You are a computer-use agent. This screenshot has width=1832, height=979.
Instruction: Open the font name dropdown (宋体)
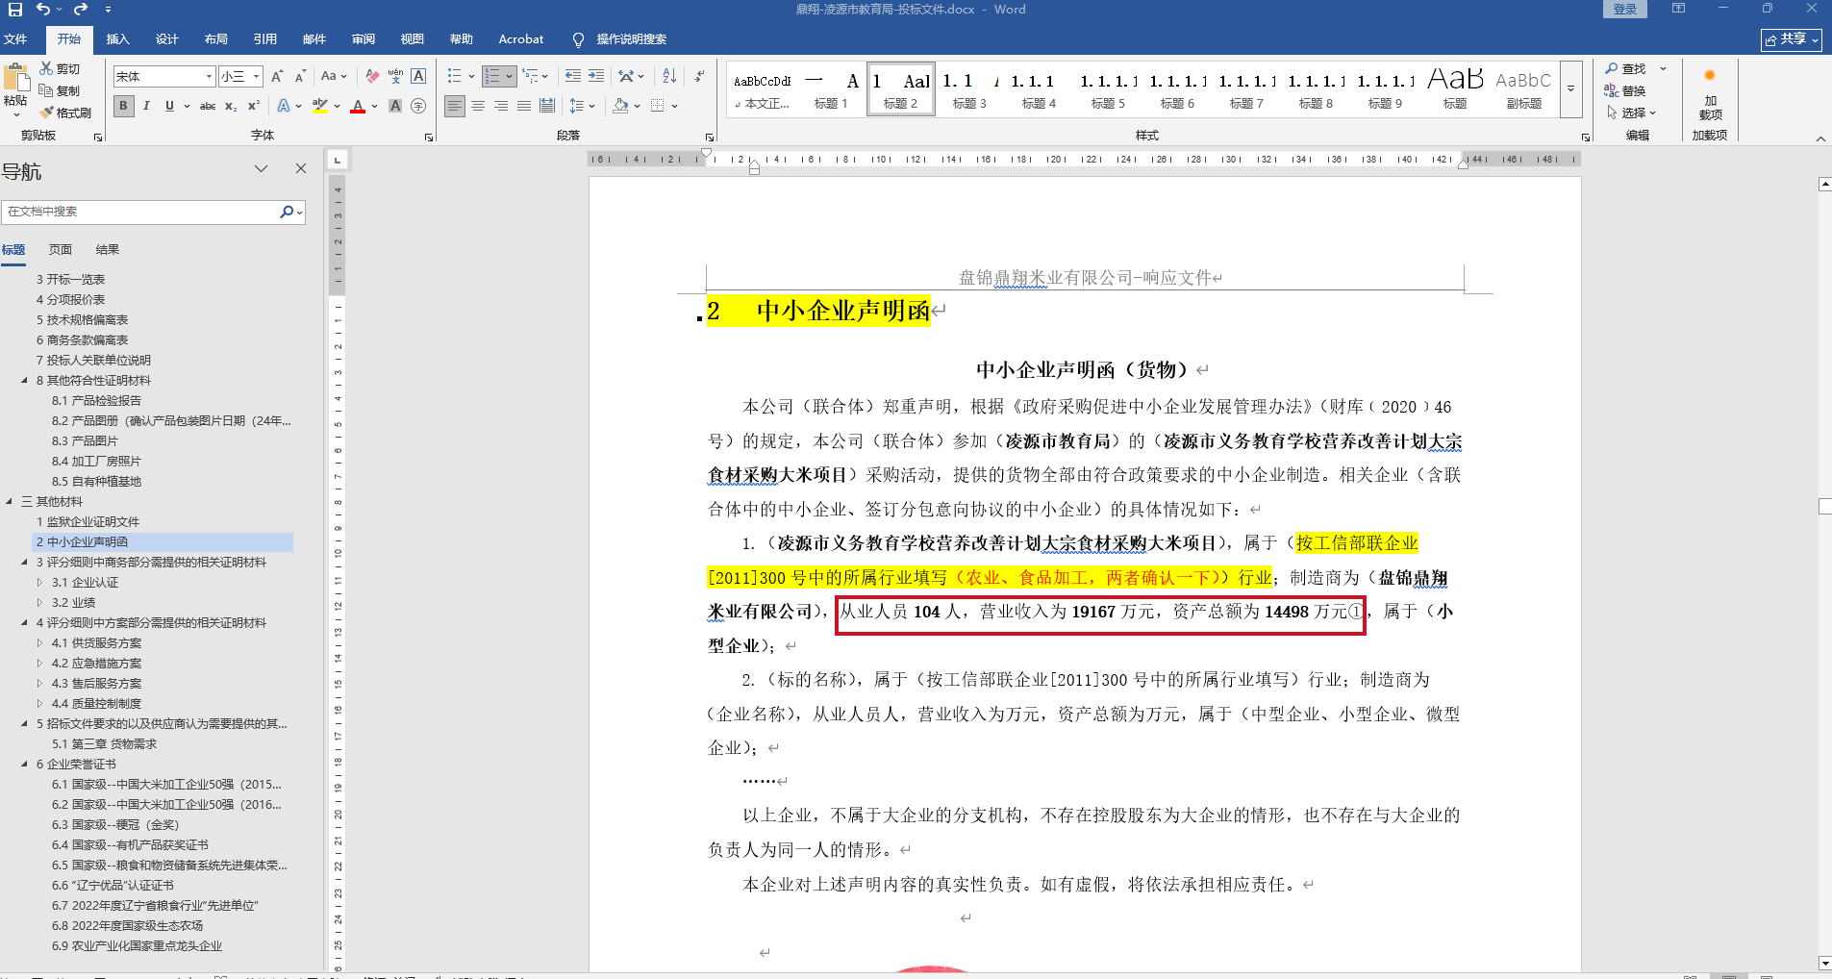coord(210,76)
